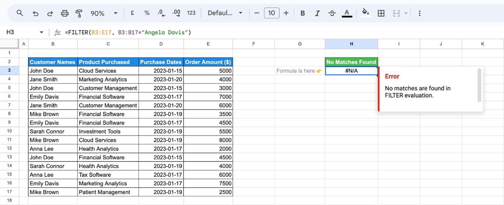
Task: Click the 2023-01-20 date in row 4
Action: point(161,79)
